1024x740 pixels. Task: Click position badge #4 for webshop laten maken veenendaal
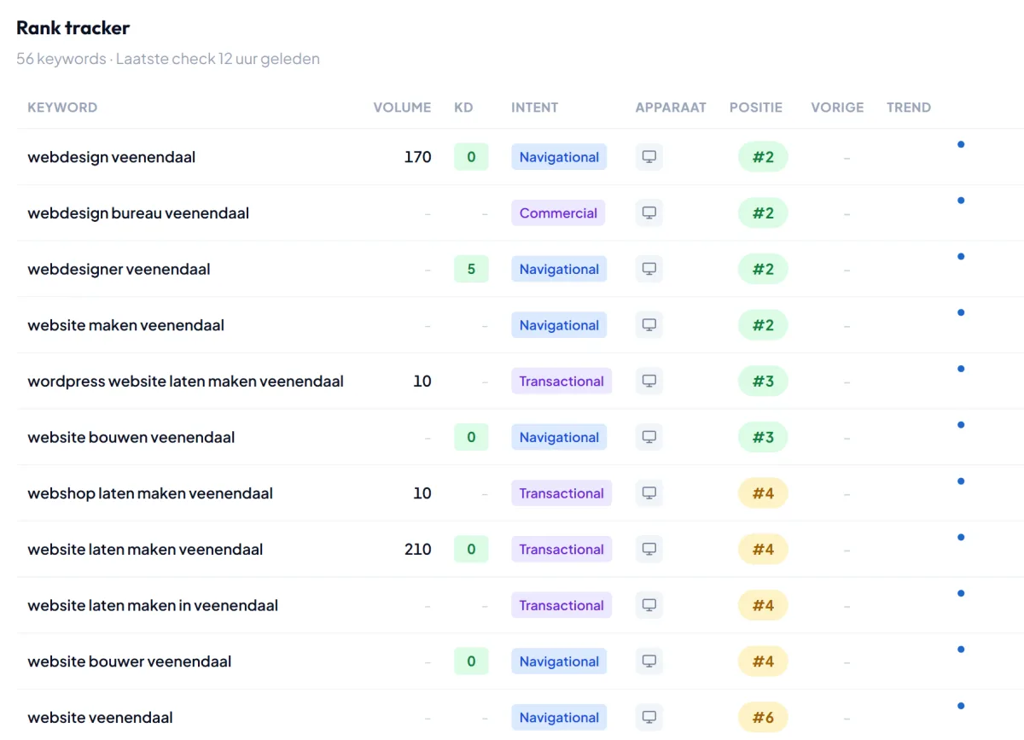click(763, 493)
